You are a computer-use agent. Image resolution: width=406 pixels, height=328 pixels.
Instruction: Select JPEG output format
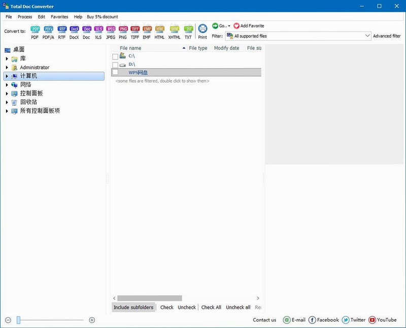tap(111, 31)
